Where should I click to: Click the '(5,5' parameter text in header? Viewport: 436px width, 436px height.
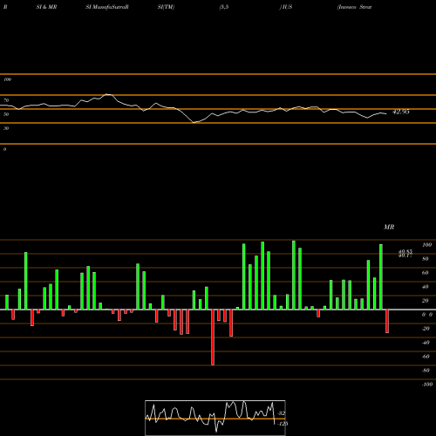point(224,7)
